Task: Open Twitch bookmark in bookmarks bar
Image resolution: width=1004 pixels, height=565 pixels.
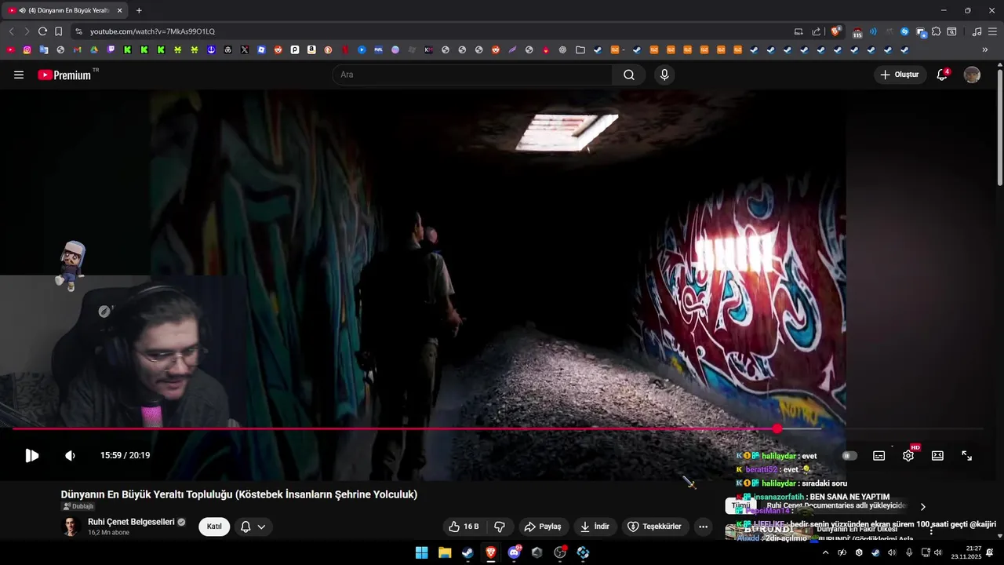Action: pos(111,49)
